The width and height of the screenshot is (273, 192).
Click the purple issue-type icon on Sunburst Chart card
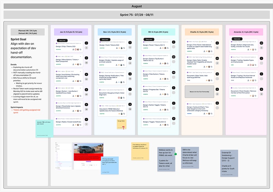tap(187, 104)
